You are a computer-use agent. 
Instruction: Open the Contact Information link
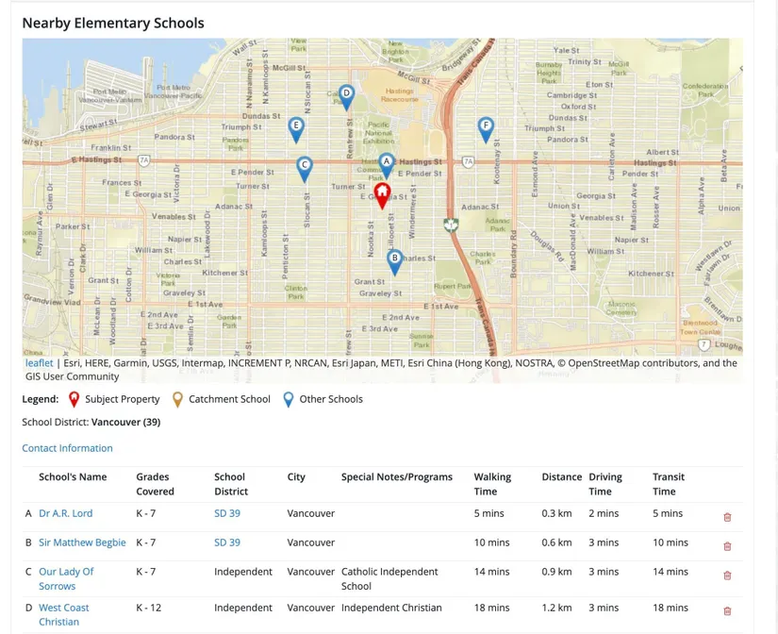coord(67,448)
